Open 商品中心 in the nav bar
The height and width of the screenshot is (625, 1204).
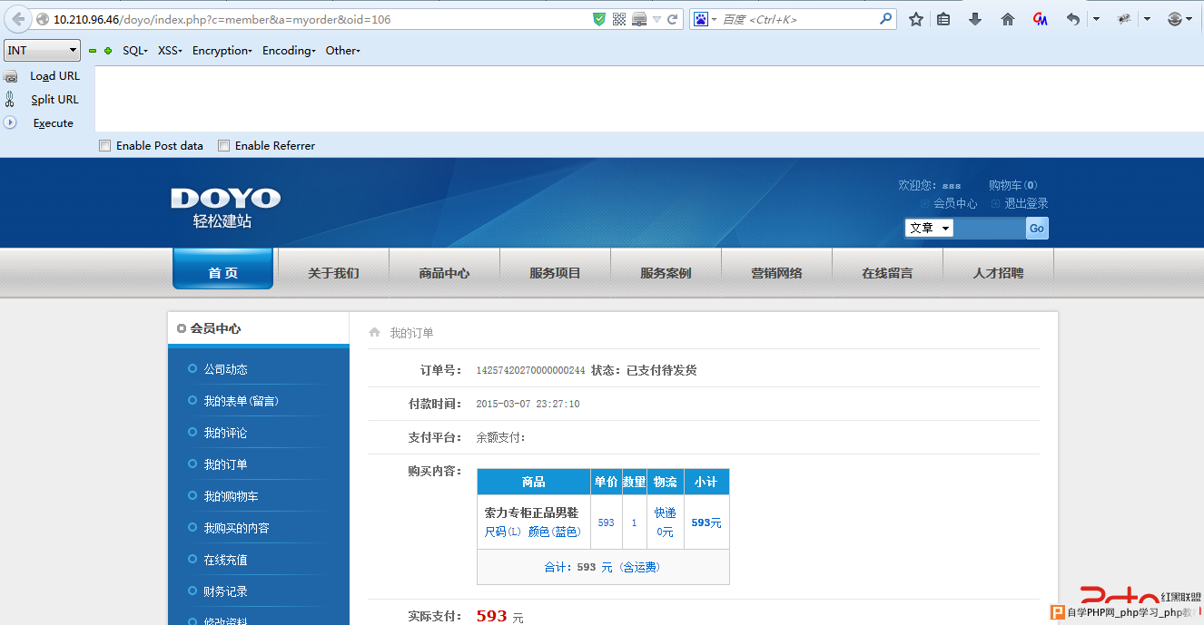pos(444,273)
